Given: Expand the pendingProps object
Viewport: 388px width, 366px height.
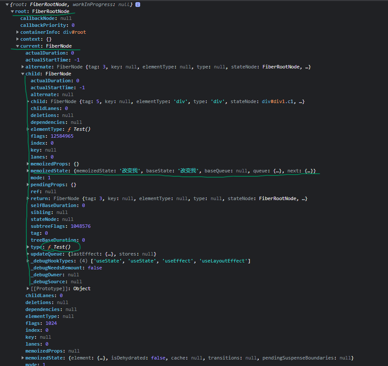Looking at the screenshot, I should [x=27, y=184].
